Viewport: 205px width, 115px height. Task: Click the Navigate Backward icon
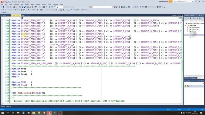[x=4, y=7]
